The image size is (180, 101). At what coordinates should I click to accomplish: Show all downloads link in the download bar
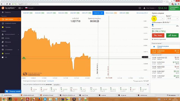pos(172,95)
